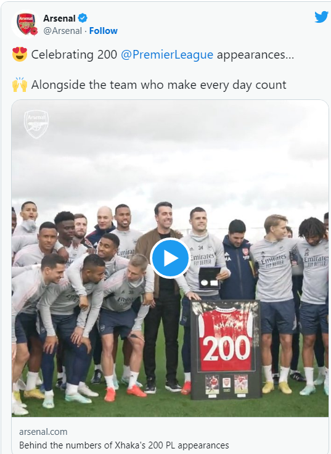Click the raised hands emoji
This screenshot has height=454, width=331.
(x=20, y=85)
